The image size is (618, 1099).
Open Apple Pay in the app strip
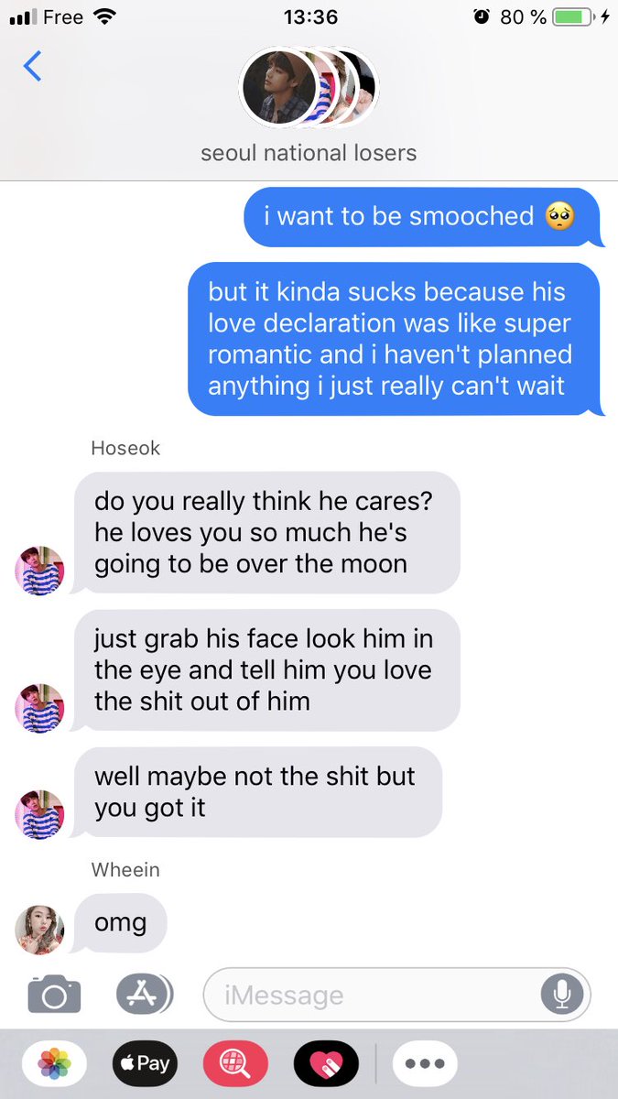coord(145,1063)
